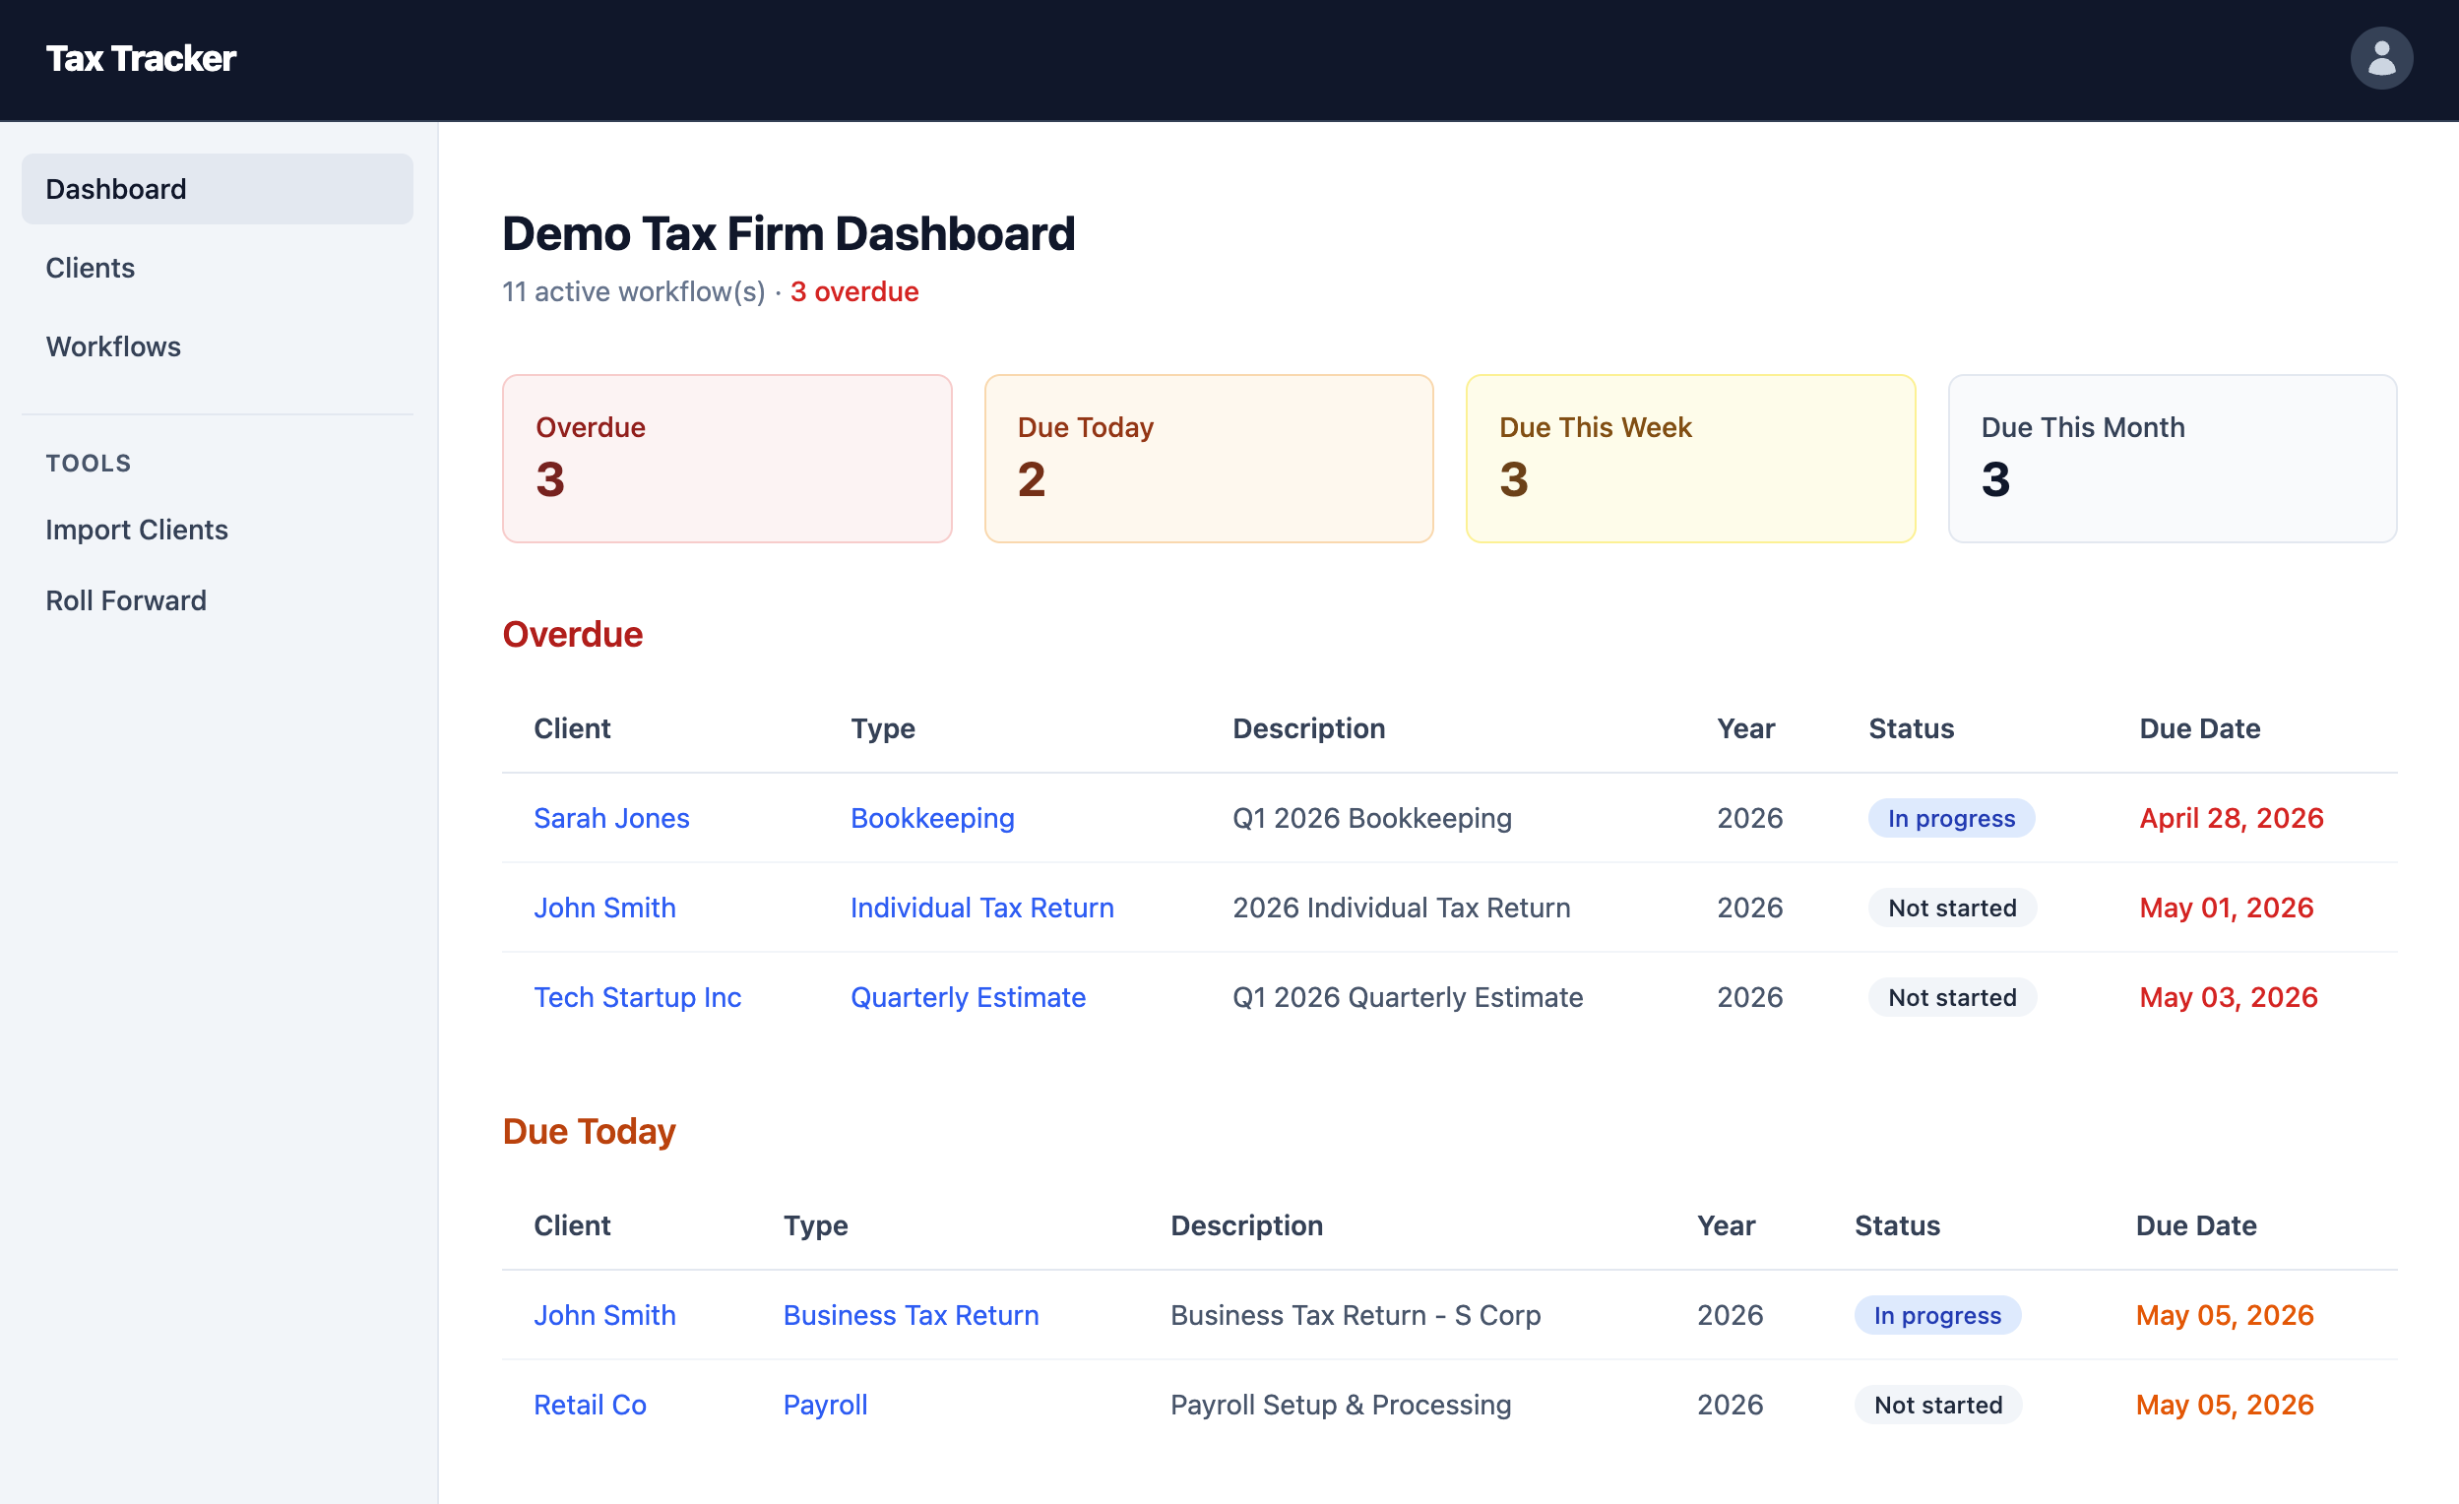Click the Q1 2026 Quarterly Estimate description
The image size is (2459, 1504).
(x=1408, y=998)
